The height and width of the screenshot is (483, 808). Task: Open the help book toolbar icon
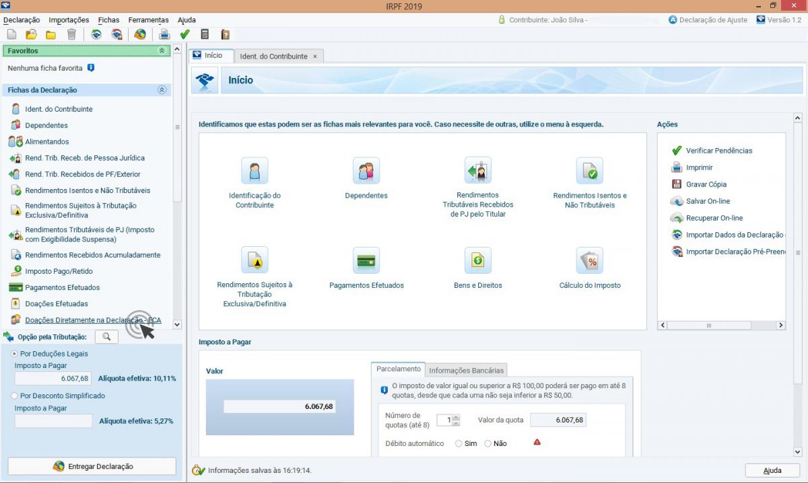pos(226,34)
